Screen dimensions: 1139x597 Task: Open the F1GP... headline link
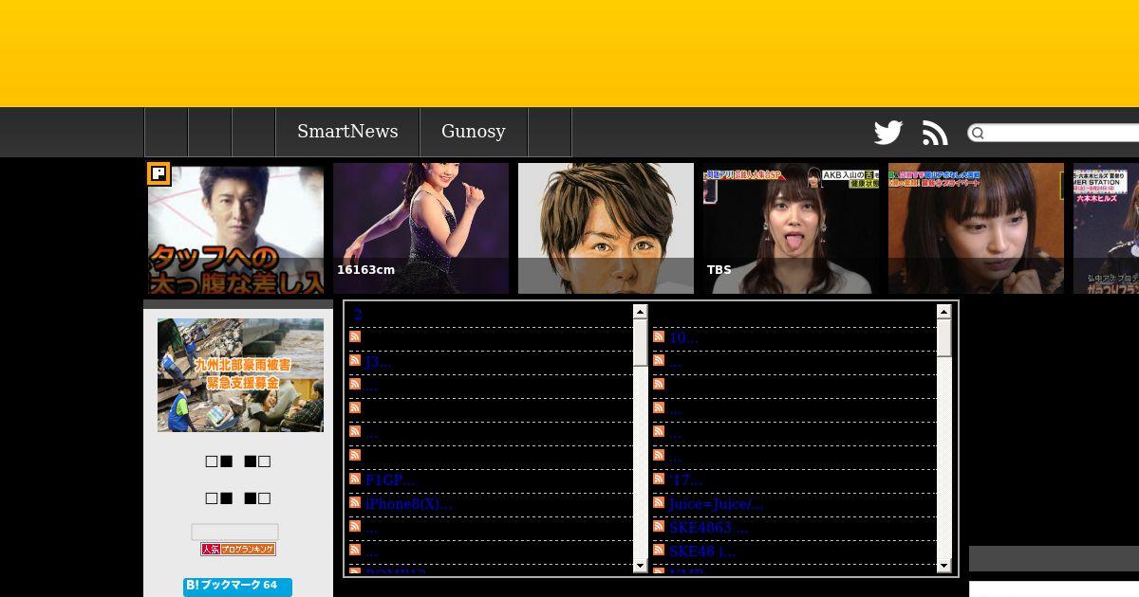tap(390, 480)
